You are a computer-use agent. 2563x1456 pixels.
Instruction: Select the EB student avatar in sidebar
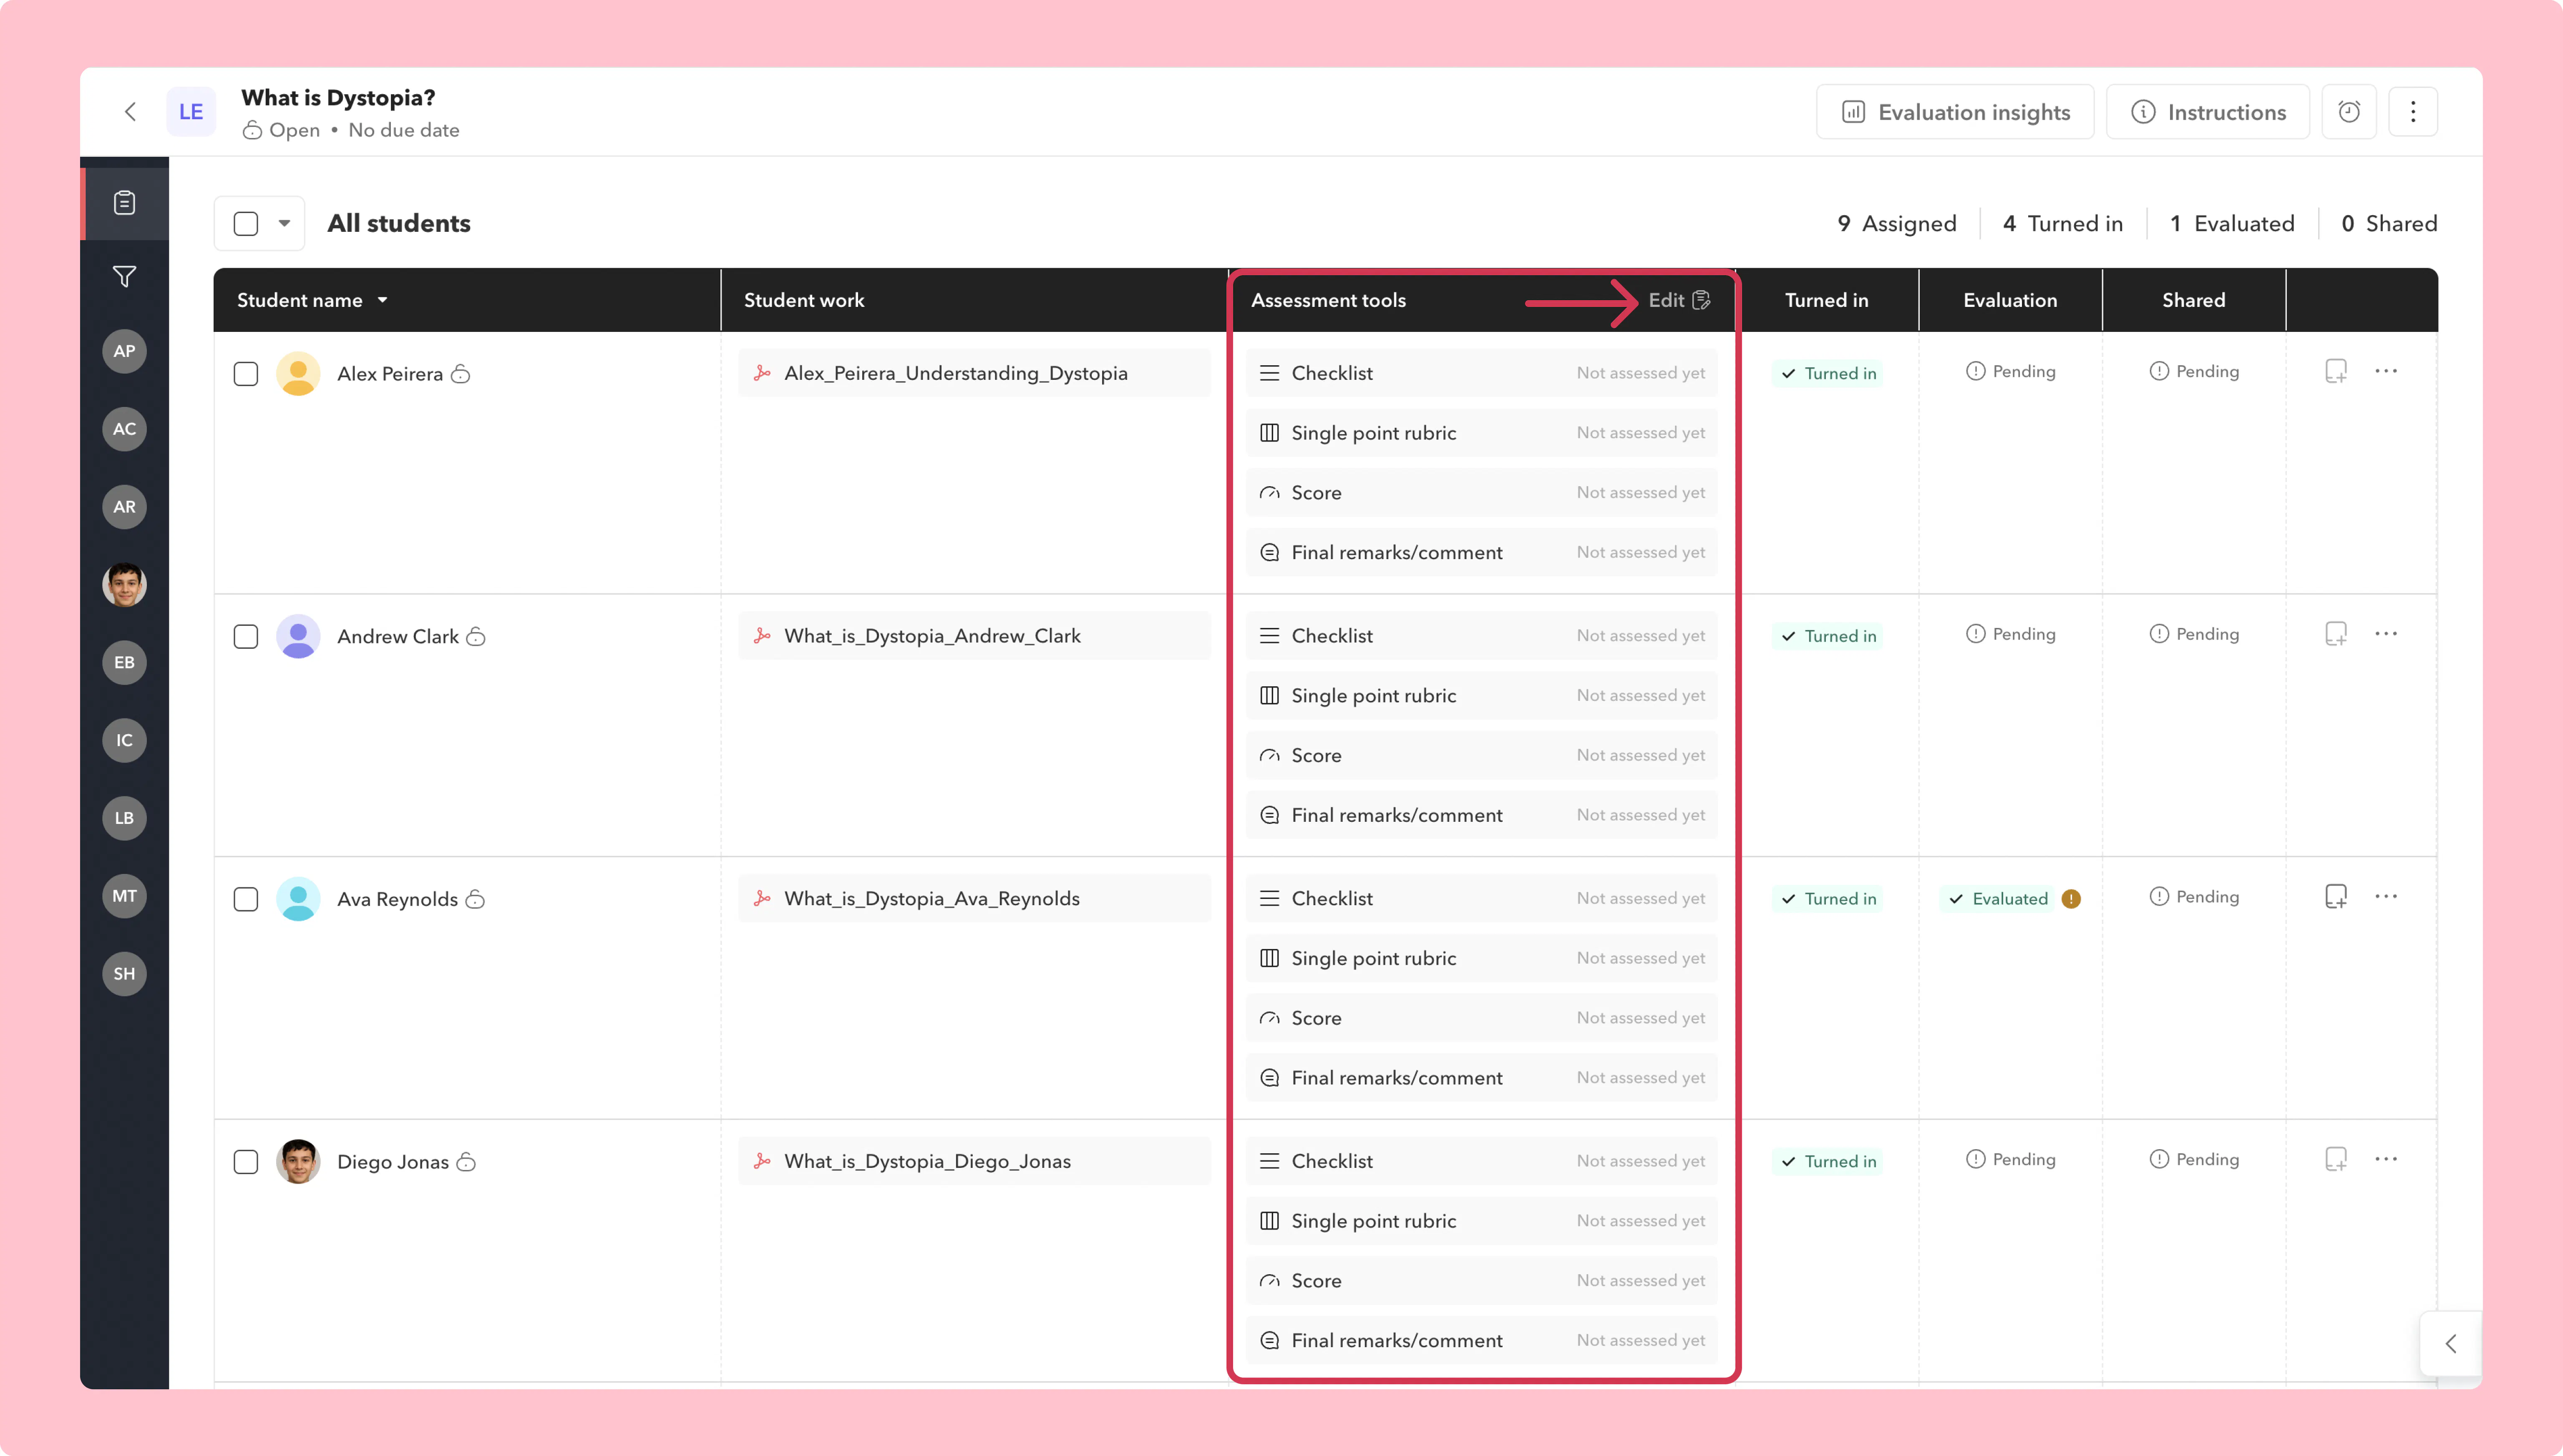[124, 663]
